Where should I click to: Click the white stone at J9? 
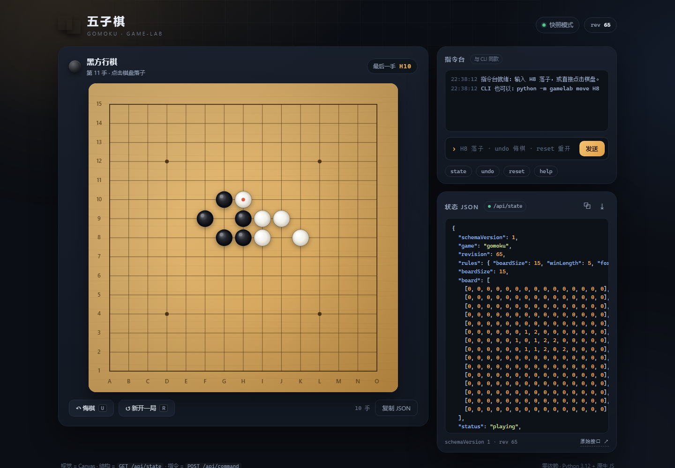click(281, 219)
